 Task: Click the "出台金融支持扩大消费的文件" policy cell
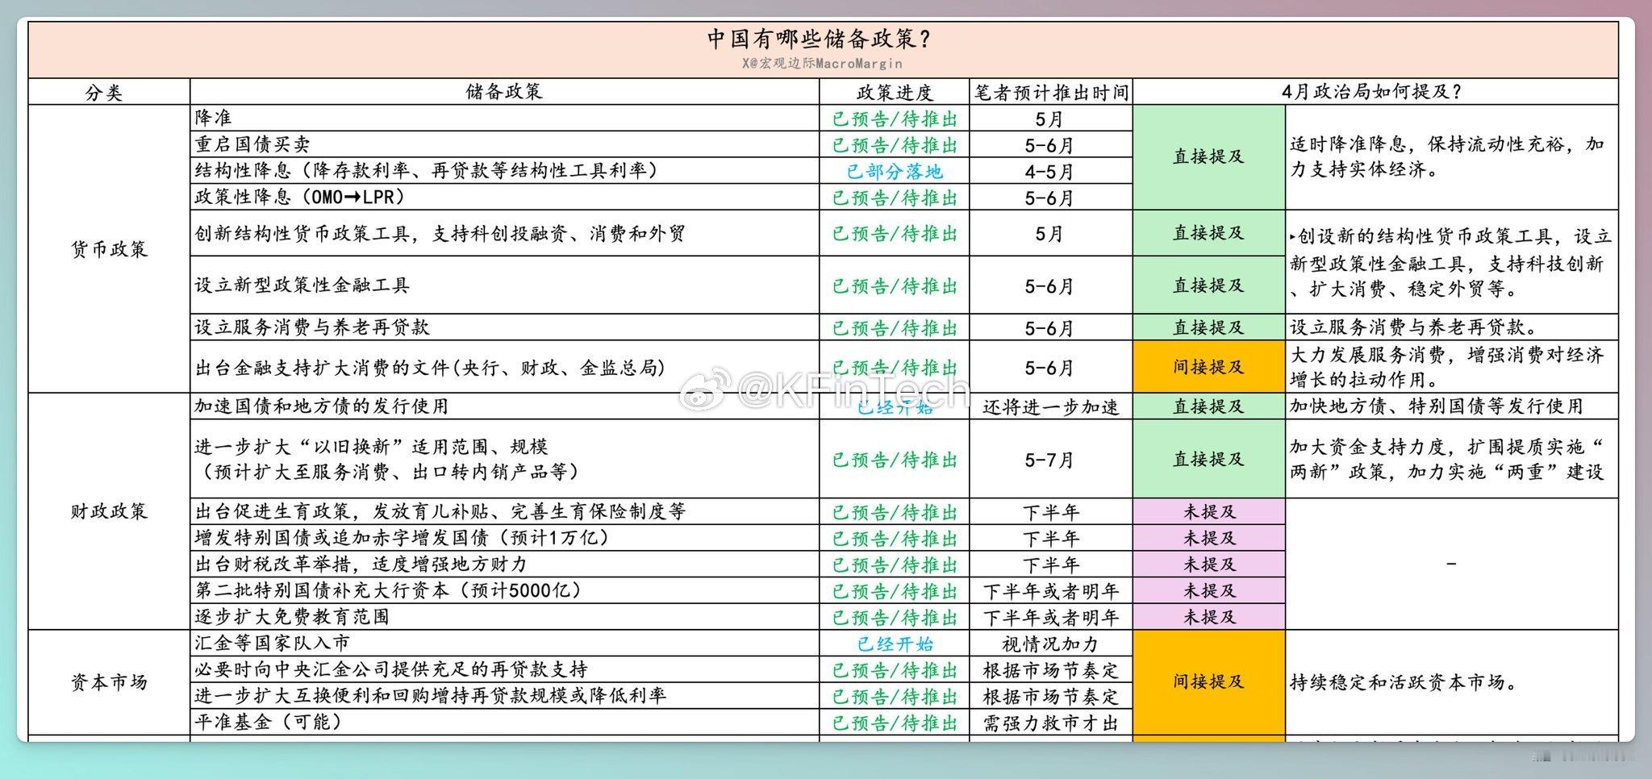click(505, 367)
